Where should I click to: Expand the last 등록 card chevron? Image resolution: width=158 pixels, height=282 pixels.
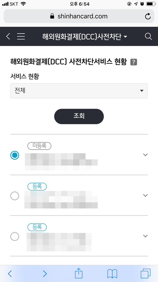point(145,236)
